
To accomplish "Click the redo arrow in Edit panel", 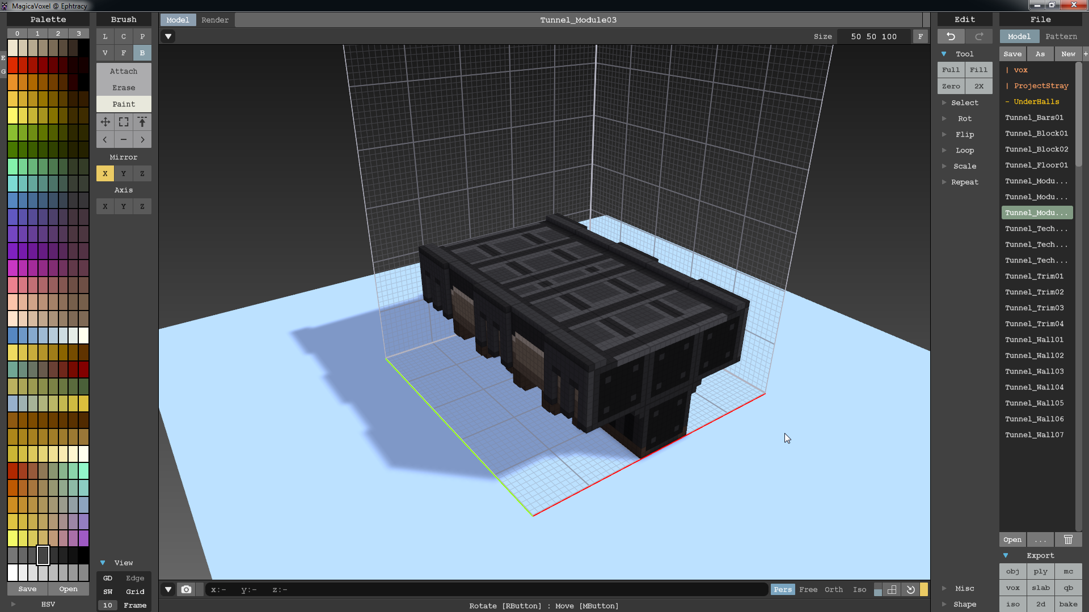I will click(x=979, y=36).
